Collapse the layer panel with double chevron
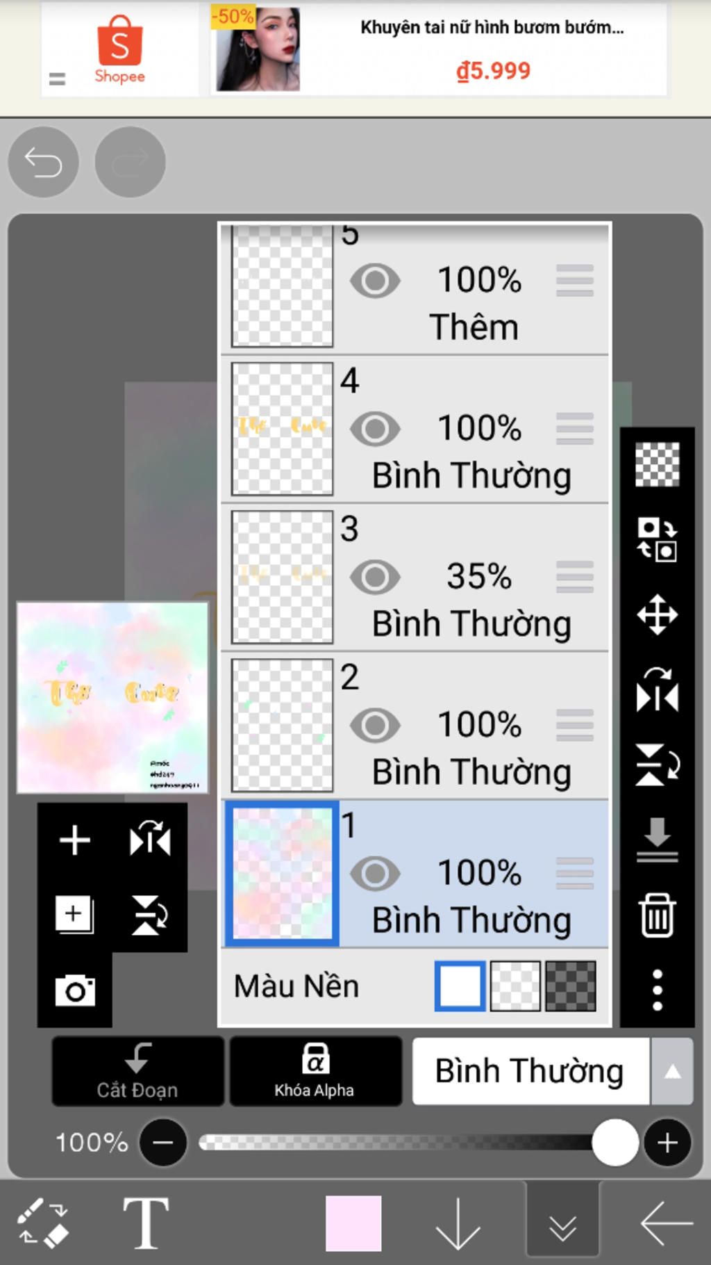711x1265 pixels. 562,1225
